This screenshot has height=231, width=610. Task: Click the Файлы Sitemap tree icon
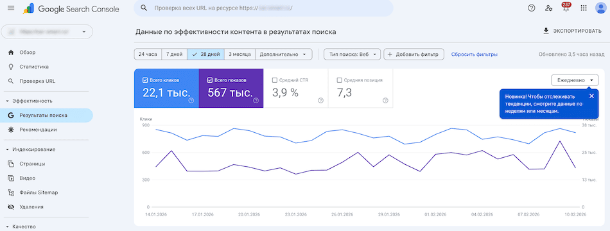coord(11,193)
